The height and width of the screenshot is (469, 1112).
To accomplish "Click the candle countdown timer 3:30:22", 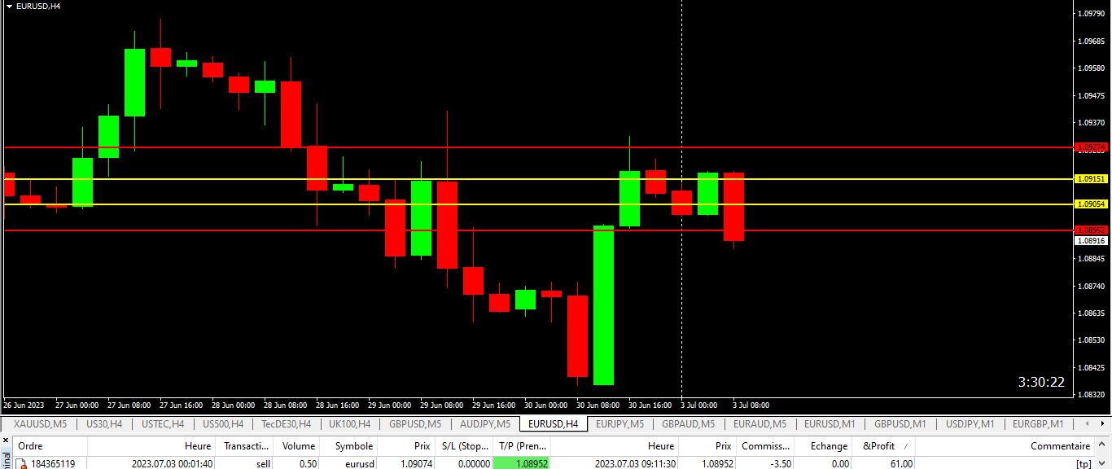I will tap(1041, 382).
